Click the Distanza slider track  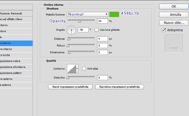click(x=82, y=39)
